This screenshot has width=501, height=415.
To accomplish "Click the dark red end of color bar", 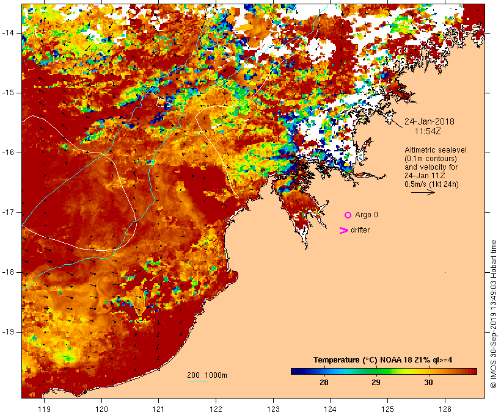I will [473, 371].
